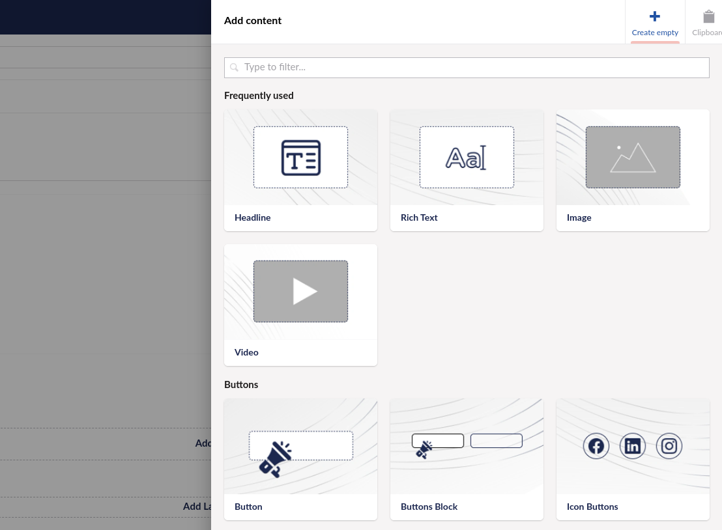The image size is (722, 530).
Task: Click the Facebook icon in Icon Buttons
Action: click(596, 446)
